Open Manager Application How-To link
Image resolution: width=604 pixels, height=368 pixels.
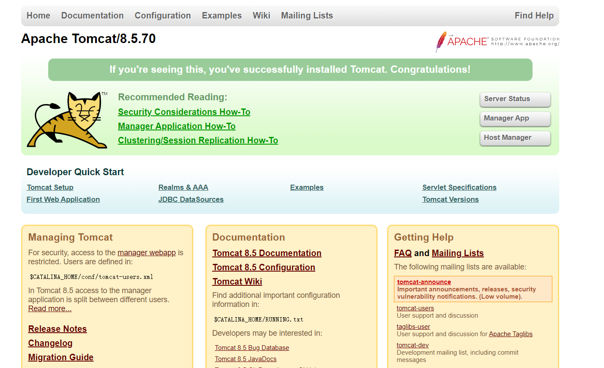(177, 126)
